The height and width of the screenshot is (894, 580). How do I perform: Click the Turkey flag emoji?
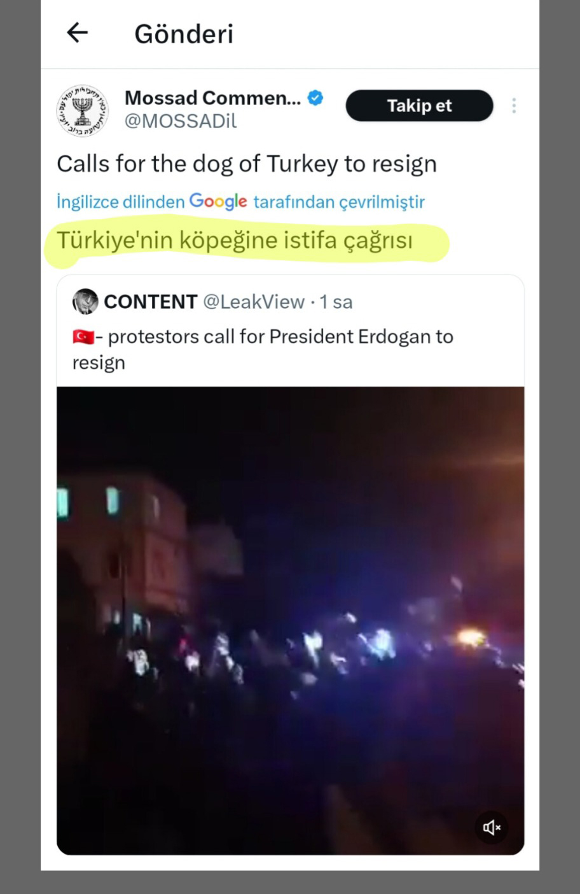point(83,336)
